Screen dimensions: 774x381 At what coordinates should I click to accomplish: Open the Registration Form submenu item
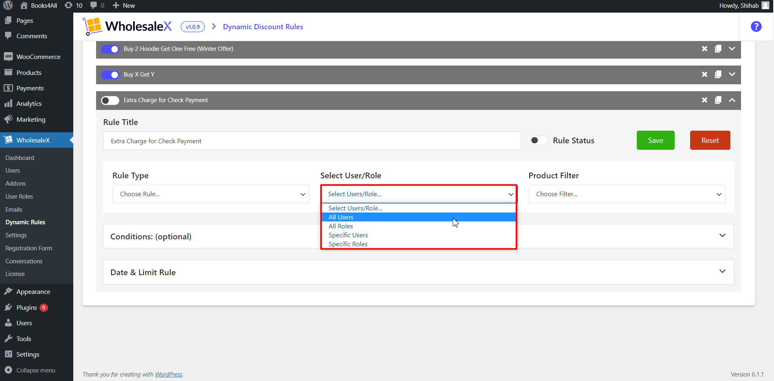(x=29, y=248)
